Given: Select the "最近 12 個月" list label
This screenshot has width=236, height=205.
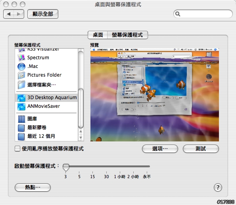Looking at the screenshot, I should (41, 136).
